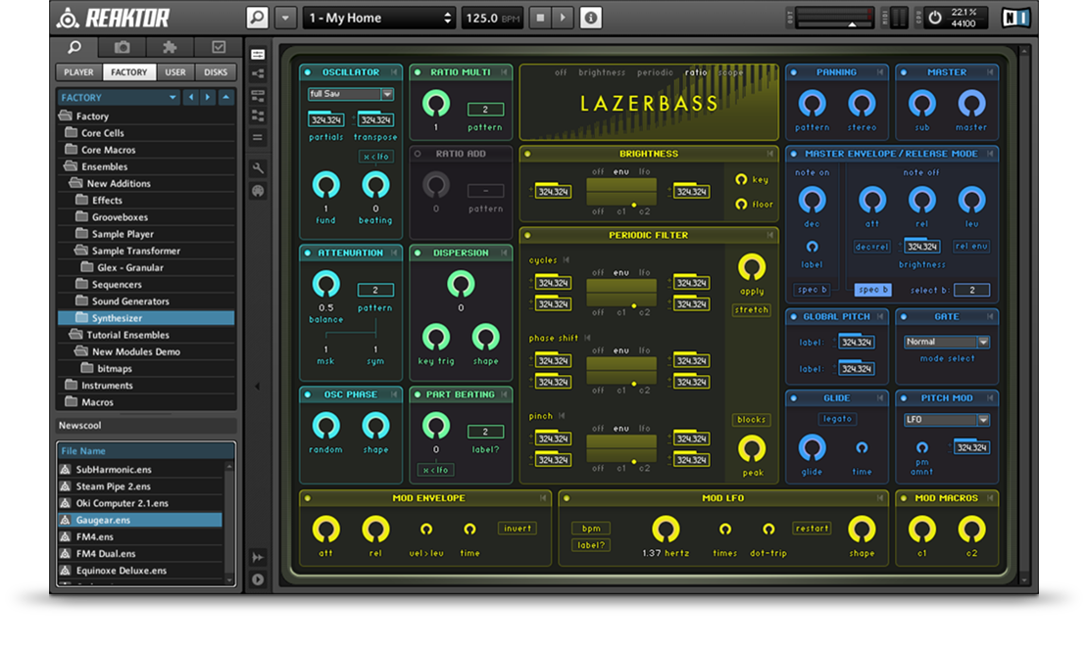Open the Pitch Mod LFO source dropdown
1088x646 pixels.
[x=946, y=420]
